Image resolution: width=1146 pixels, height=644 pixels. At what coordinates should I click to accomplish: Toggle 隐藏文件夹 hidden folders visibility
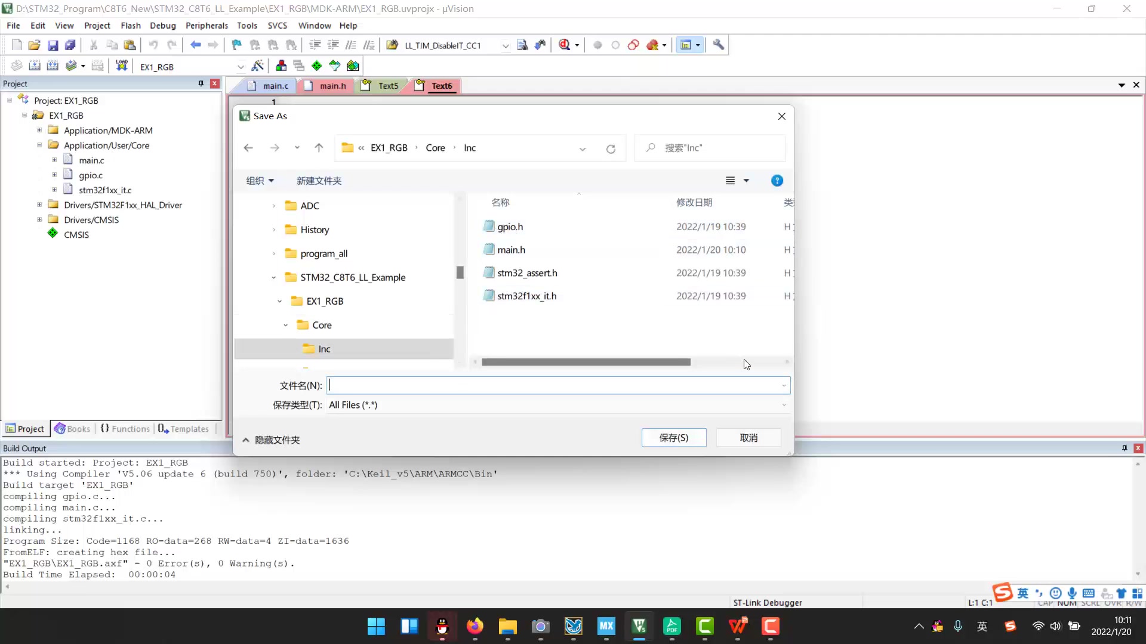(272, 439)
